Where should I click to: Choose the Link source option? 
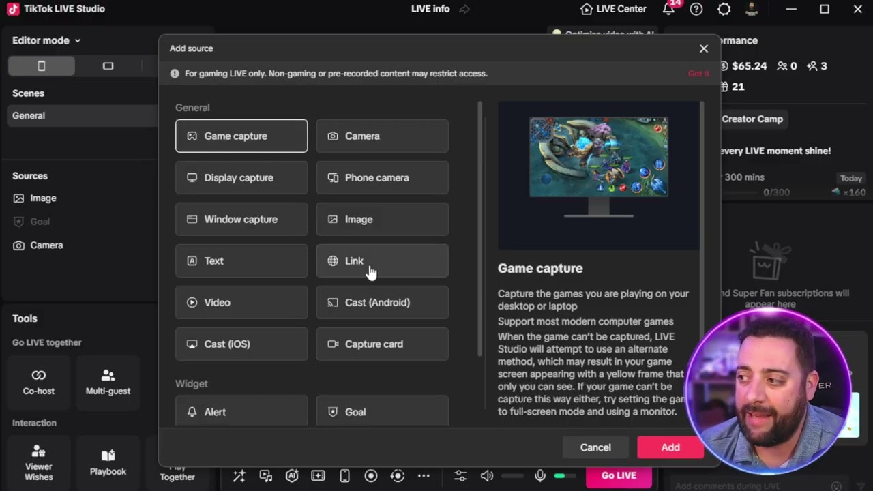click(x=383, y=261)
